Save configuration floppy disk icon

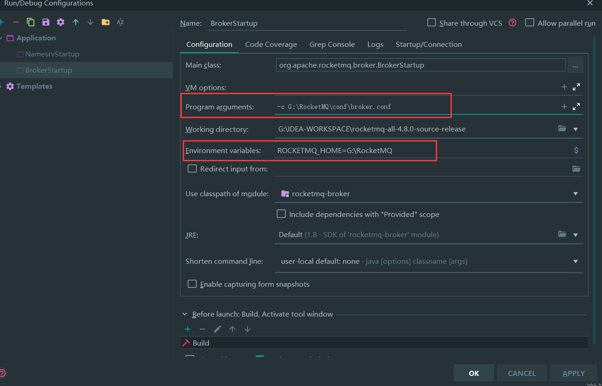(45, 22)
